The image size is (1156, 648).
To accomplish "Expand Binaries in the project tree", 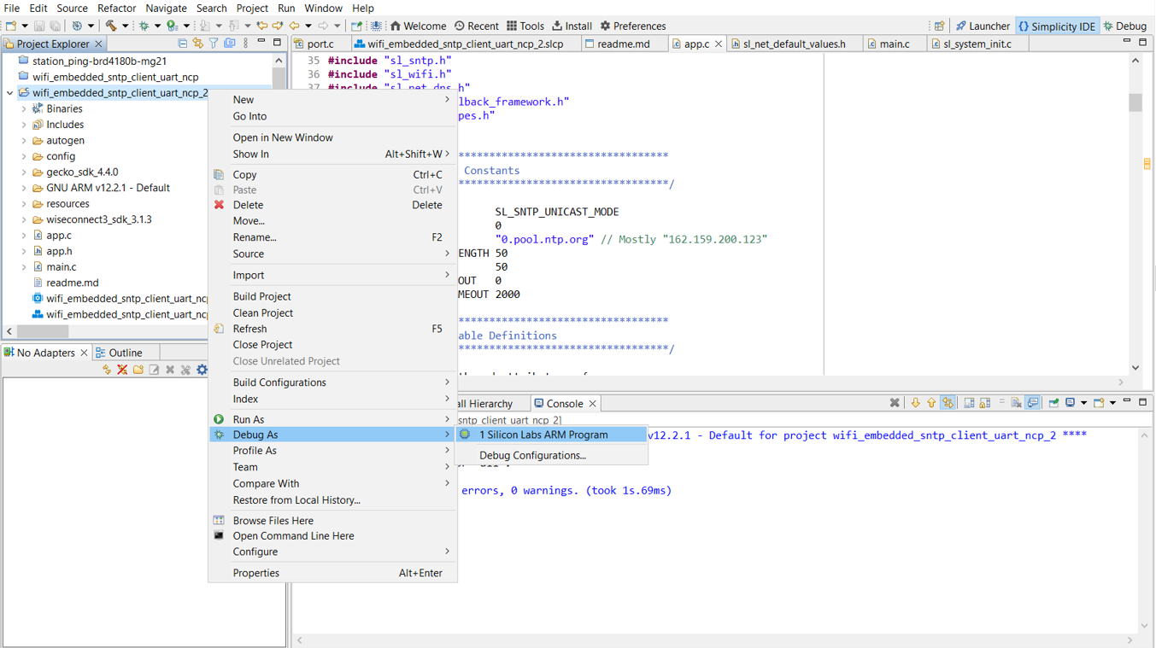I will click(26, 108).
